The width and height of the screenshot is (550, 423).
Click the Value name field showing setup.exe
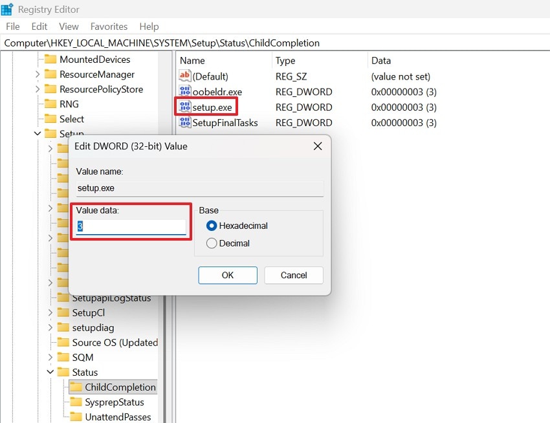point(199,188)
